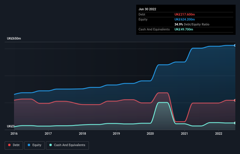The image size is (240, 154).
Task: Click the blue Equity legend dot
Action: (x=29, y=145)
